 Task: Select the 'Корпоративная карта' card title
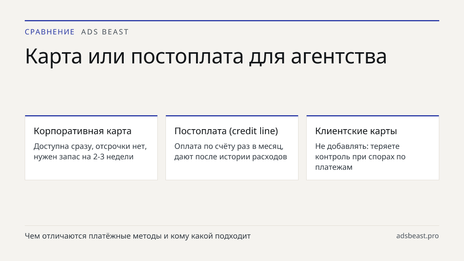click(83, 131)
